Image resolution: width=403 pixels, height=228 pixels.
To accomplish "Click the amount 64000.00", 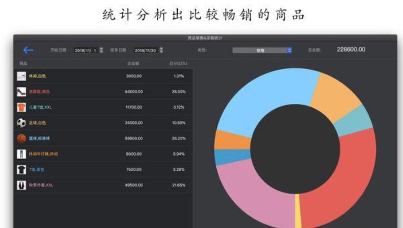I will click(x=133, y=92).
